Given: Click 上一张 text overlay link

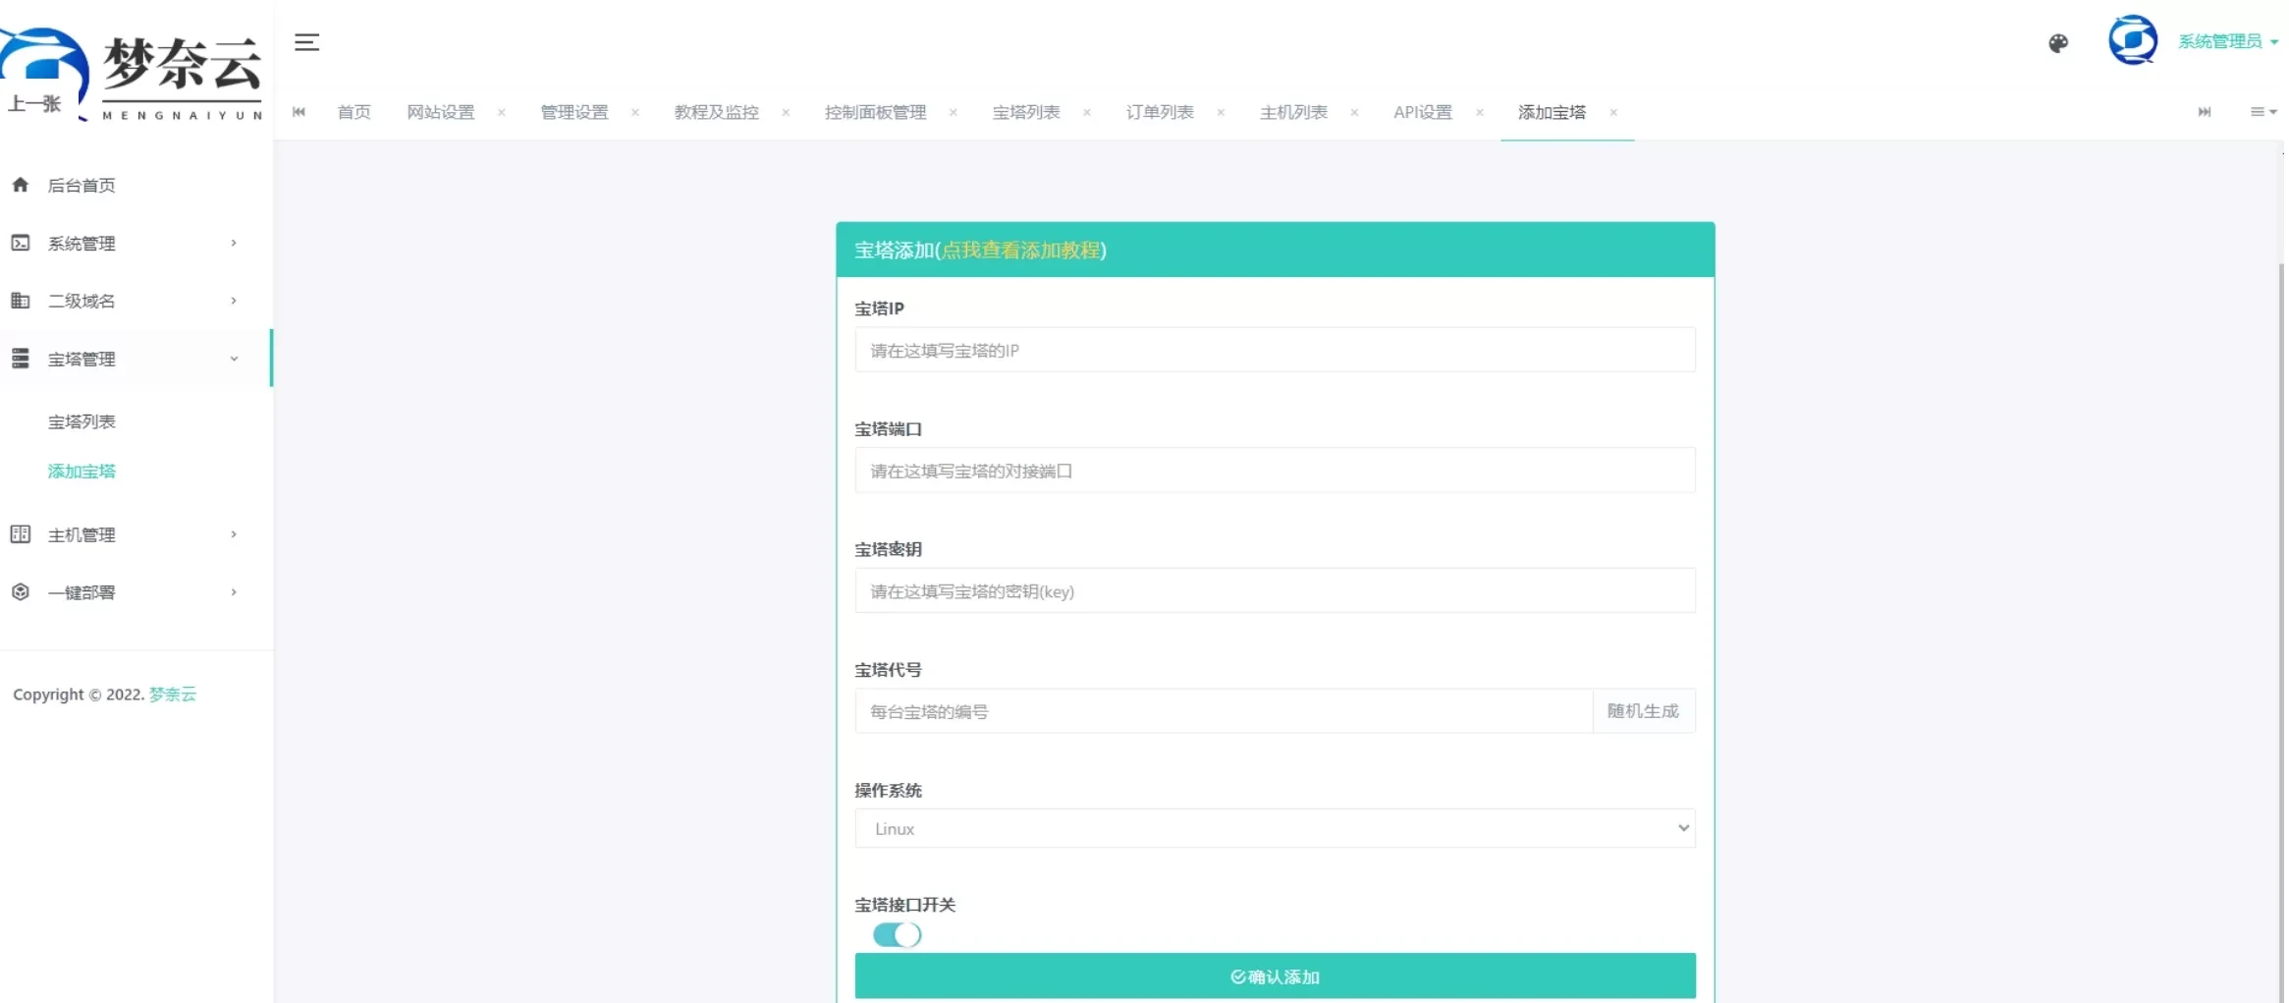Looking at the screenshot, I should (34, 103).
